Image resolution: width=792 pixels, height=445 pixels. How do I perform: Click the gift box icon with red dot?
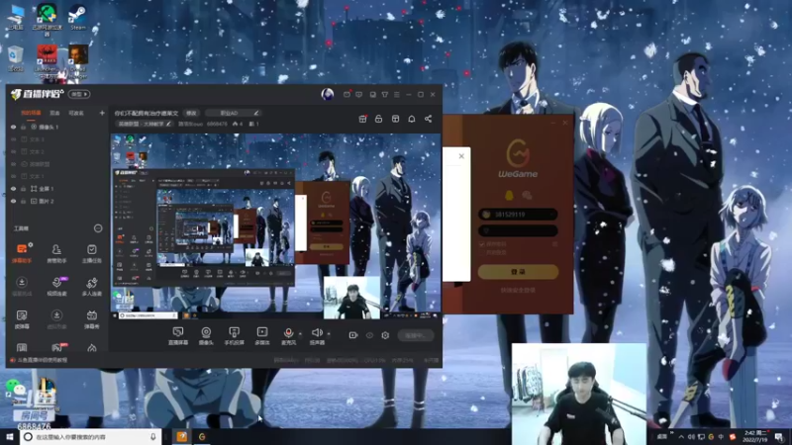point(362,119)
